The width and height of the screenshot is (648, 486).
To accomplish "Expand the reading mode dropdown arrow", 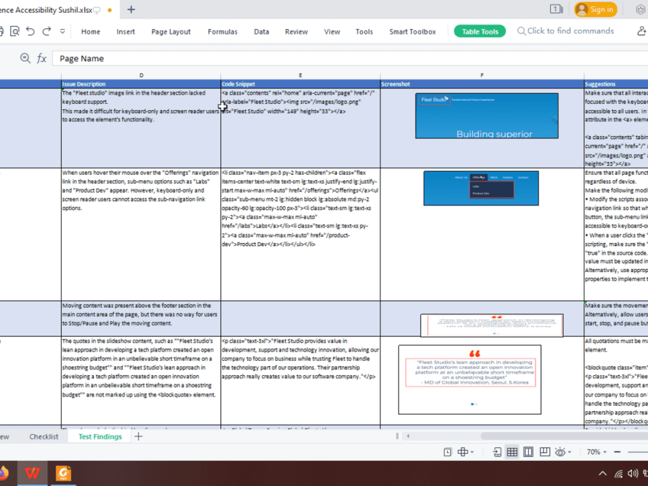I will pos(472,452).
